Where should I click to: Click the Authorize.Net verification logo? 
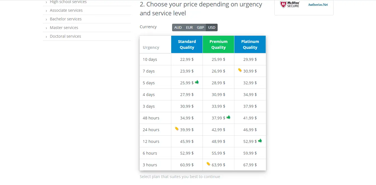317,5
